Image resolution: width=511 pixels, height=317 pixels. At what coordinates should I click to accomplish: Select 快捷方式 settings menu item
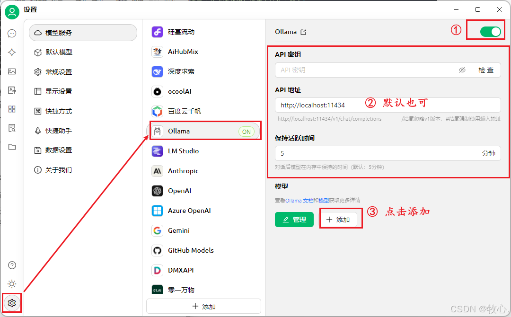click(83, 111)
